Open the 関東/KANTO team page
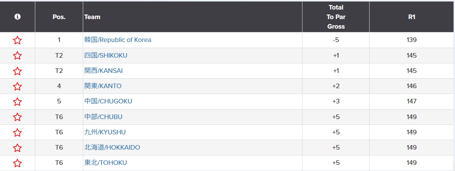455x171 pixels. pyautogui.click(x=103, y=86)
